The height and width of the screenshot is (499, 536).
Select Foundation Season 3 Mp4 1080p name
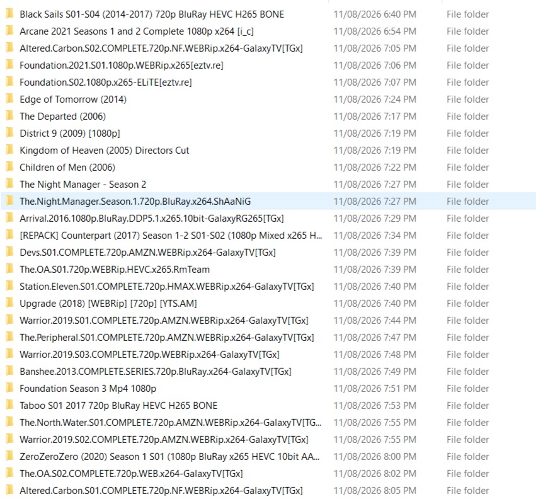pyautogui.click(x=88, y=389)
